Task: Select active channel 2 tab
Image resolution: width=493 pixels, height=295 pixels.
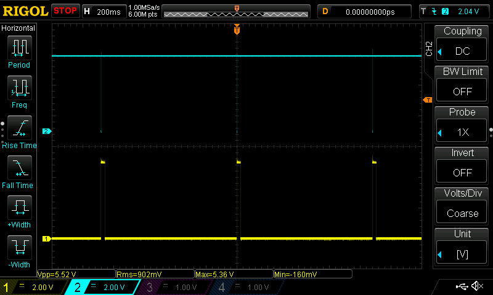Action: pos(103,287)
